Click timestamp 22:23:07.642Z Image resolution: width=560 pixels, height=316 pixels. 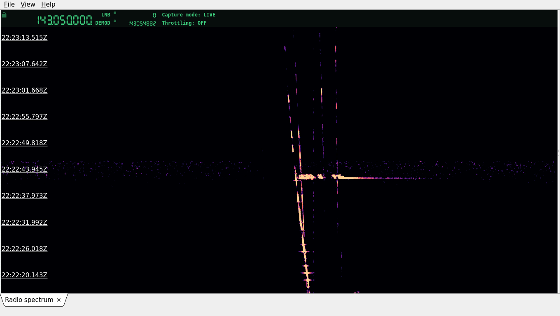24,64
